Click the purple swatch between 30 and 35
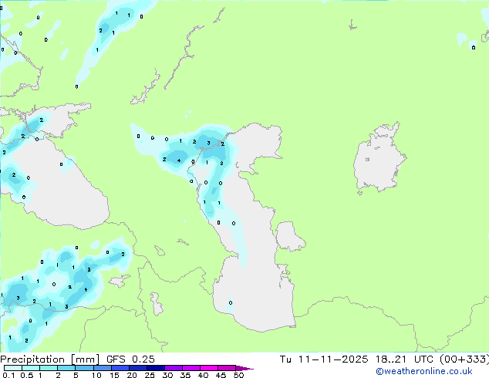The image size is (489, 378). tap(174, 368)
